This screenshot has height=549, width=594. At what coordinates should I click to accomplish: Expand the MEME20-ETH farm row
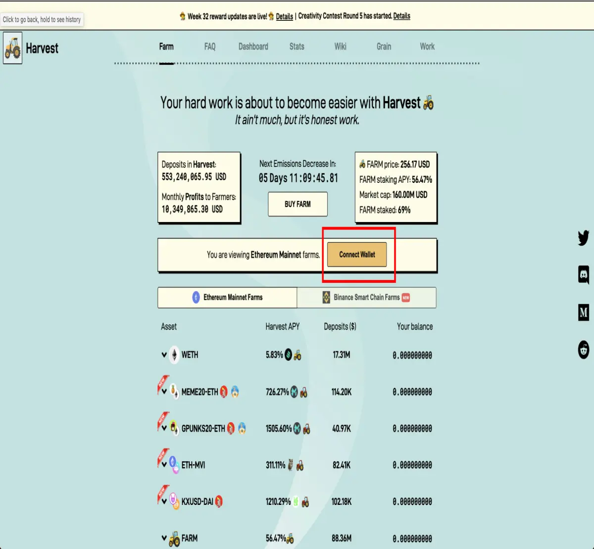tap(164, 391)
